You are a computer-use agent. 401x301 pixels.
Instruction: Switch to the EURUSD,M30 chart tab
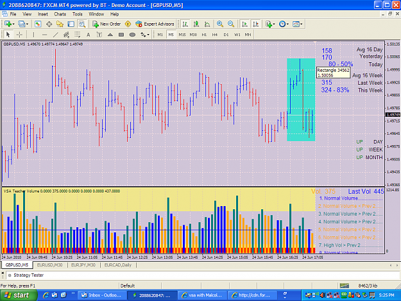(x=49, y=265)
